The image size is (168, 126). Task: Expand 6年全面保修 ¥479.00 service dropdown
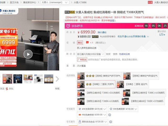tap(92, 109)
